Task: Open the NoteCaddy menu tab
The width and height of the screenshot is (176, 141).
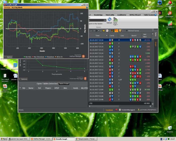Action: click(x=110, y=15)
